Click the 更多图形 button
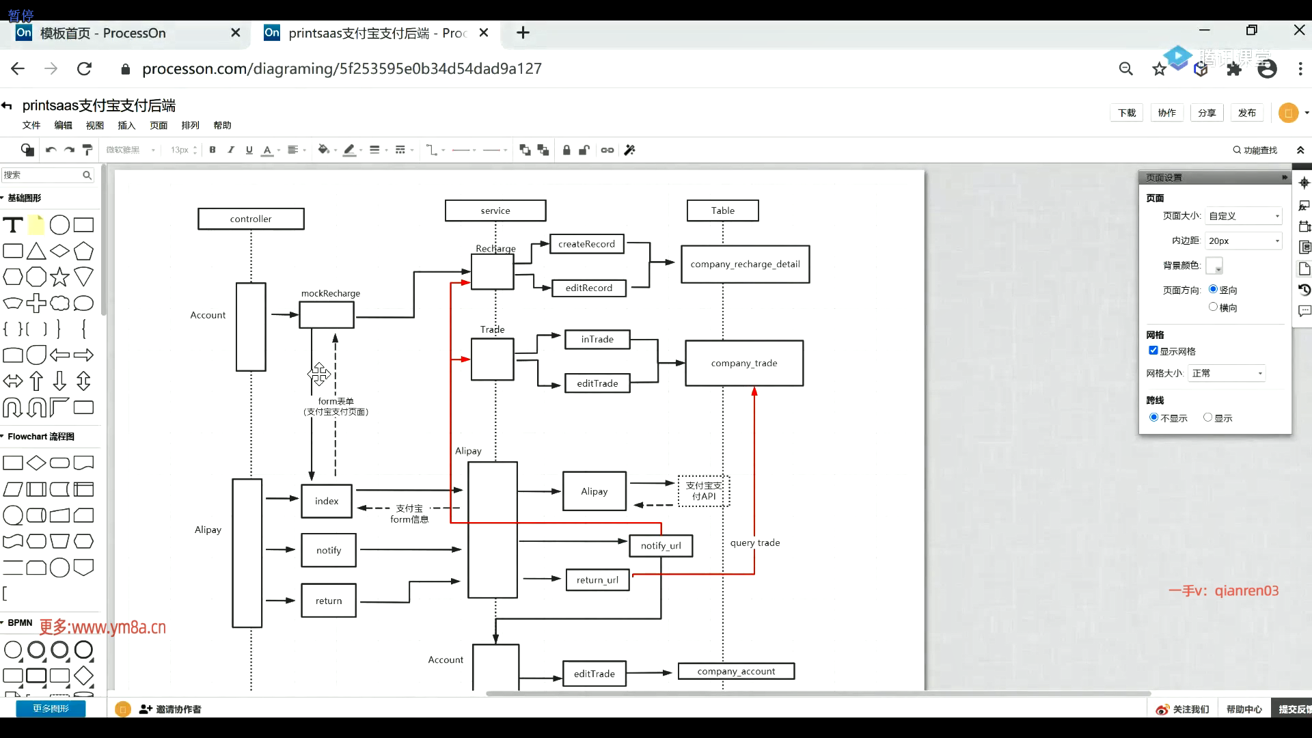The image size is (1312, 738). (51, 709)
